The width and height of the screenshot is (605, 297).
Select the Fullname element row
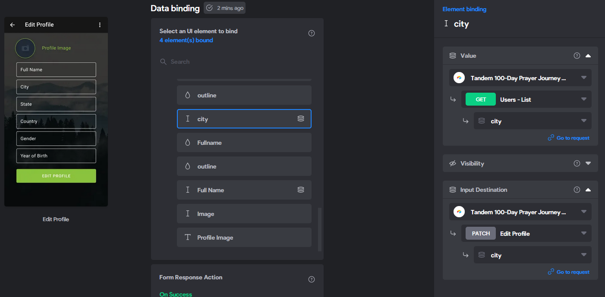point(244,143)
